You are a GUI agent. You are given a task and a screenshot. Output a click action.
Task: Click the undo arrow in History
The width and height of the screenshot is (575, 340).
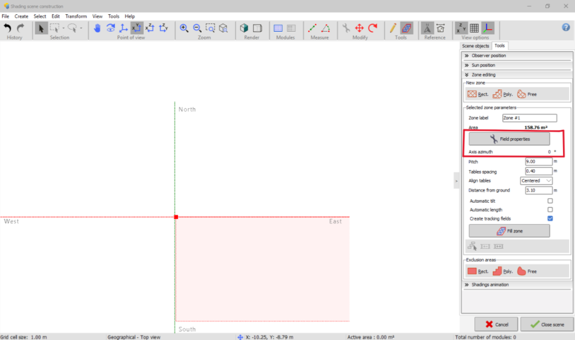tap(7, 28)
